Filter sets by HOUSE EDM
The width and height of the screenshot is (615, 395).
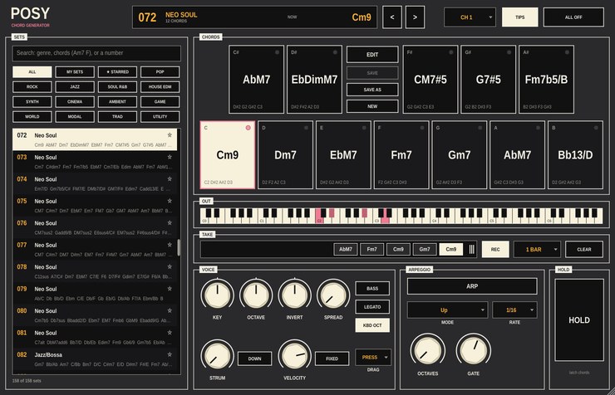tap(160, 87)
